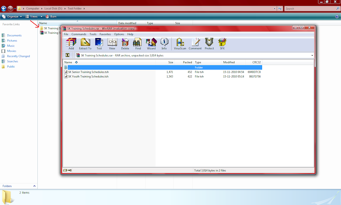This screenshot has height=205, width=341.
Task: Click the View file icon in WinRAR
Action: [112, 44]
